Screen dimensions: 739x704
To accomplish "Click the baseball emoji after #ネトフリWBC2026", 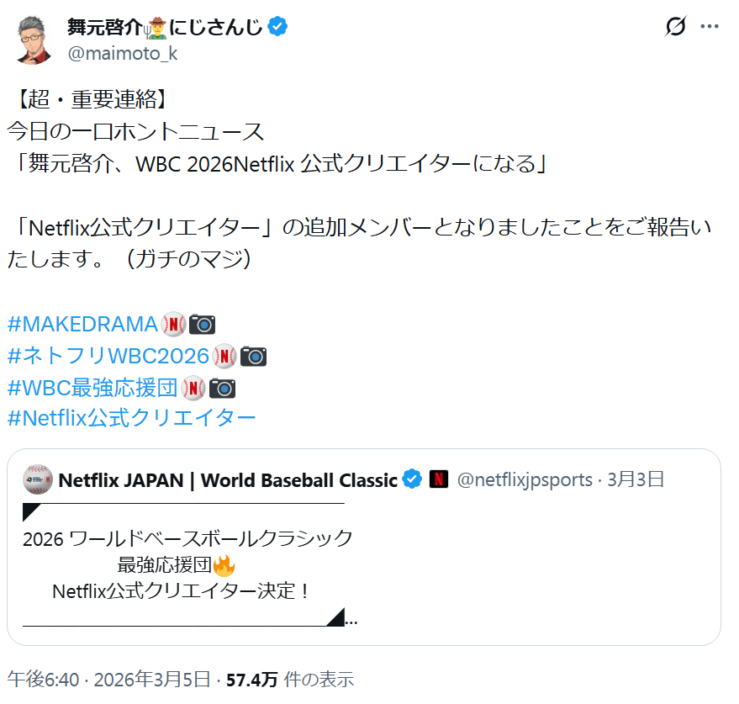I will [224, 356].
